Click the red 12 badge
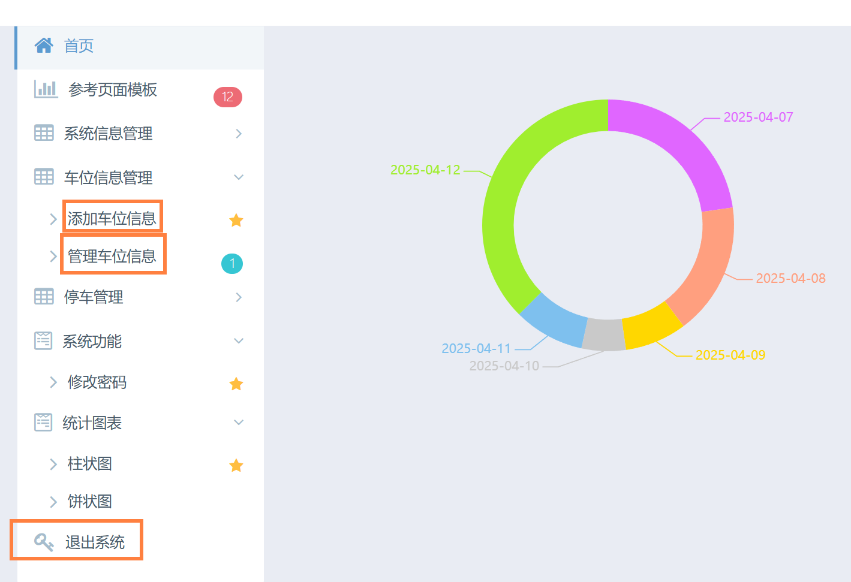The image size is (851, 582). tap(228, 97)
